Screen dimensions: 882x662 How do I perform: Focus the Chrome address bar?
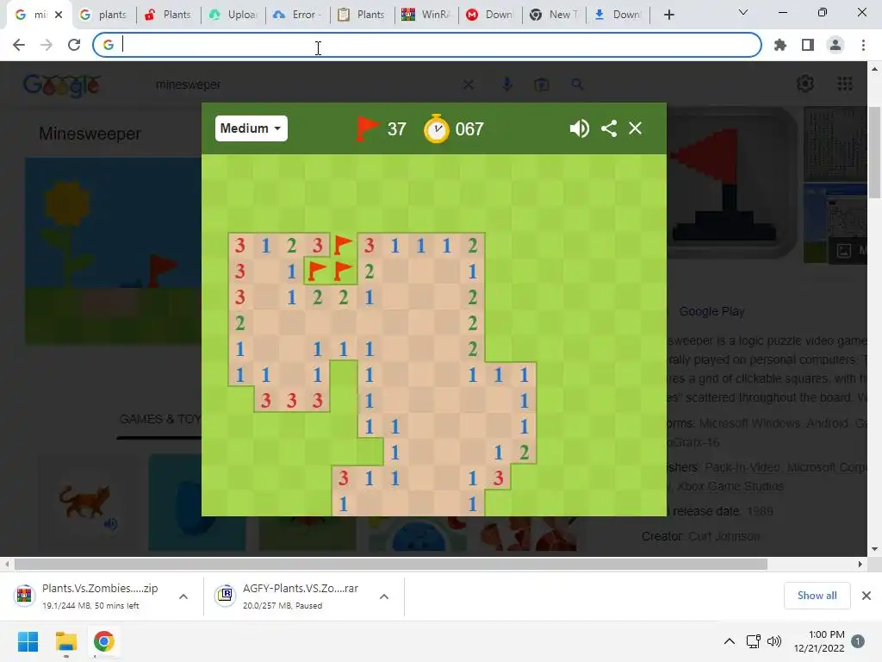tap(427, 45)
